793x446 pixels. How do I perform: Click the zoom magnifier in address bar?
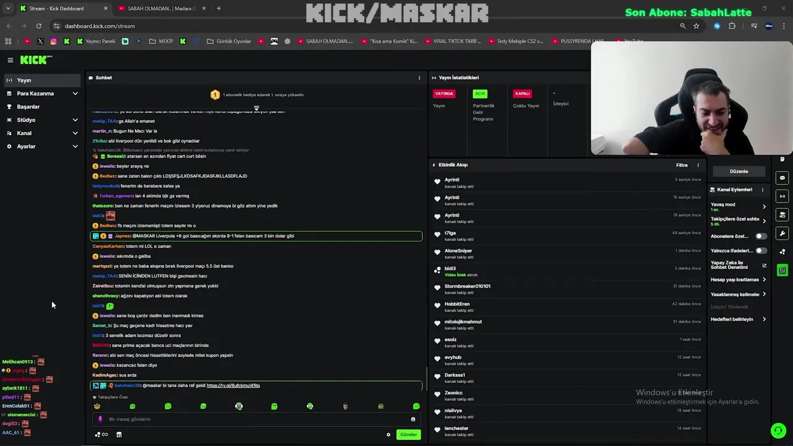(683, 26)
